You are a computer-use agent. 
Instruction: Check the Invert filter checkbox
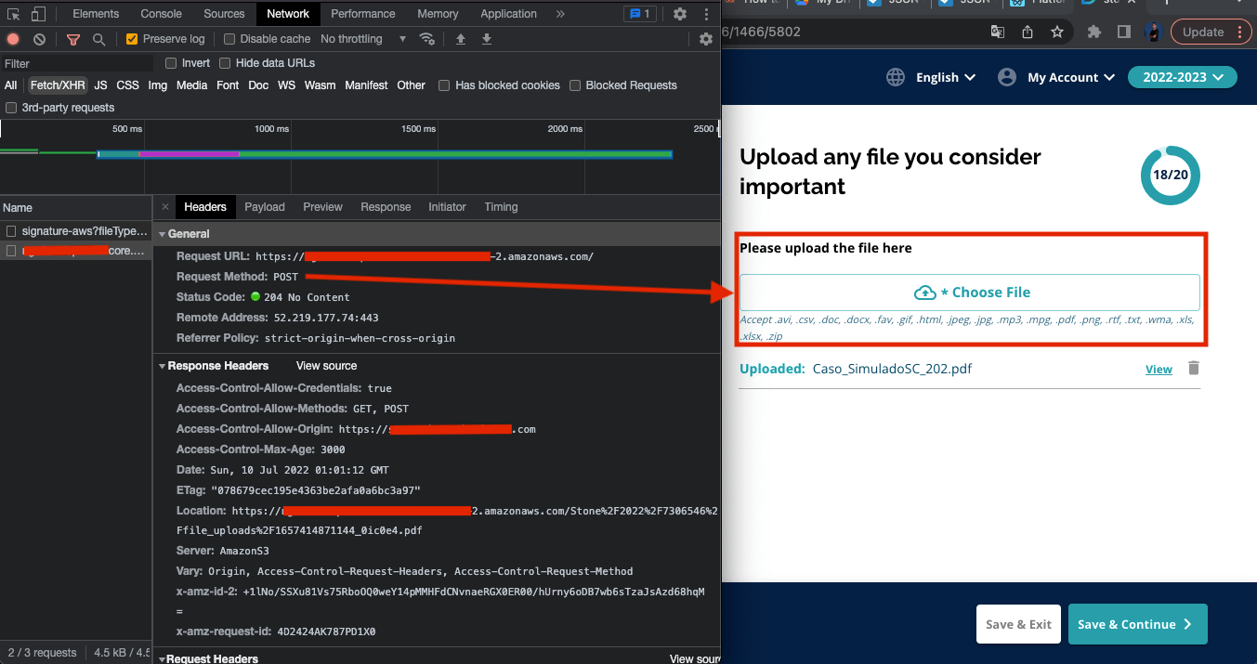pyautogui.click(x=171, y=63)
